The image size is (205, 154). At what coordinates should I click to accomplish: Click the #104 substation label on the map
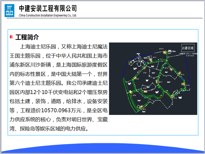click(134, 95)
